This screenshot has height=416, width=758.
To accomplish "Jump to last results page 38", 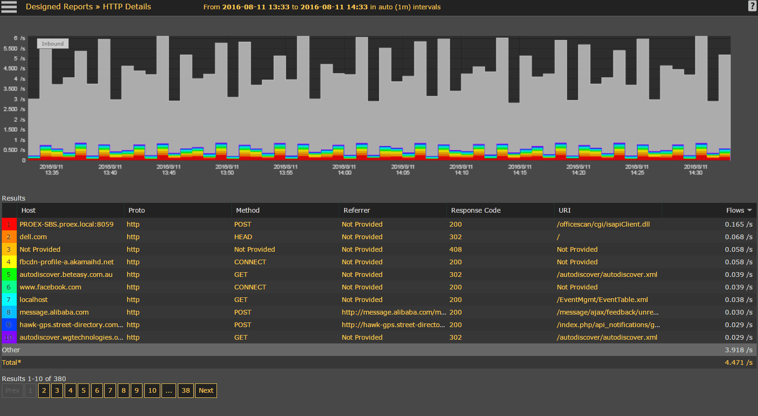I will pos(186,390).
